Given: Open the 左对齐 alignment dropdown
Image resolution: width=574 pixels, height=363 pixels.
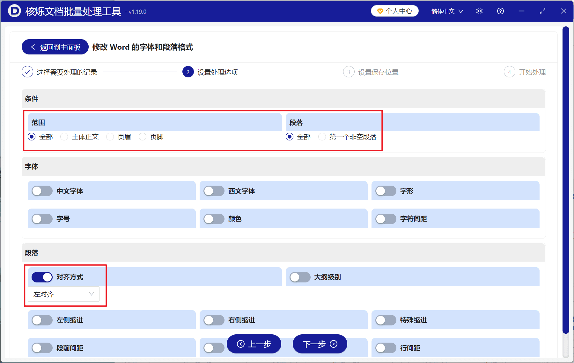Looking at the screenshot, I should tap(63, 294).
